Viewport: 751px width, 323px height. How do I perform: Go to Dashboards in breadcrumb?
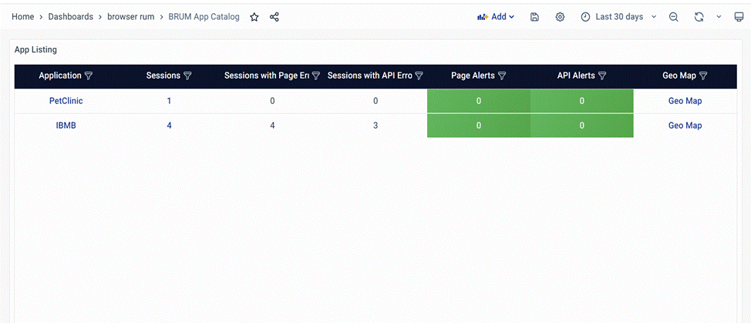pos(70,17)
